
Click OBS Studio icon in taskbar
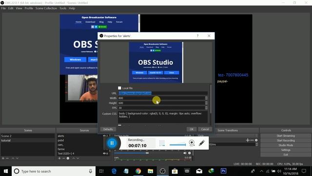pos(162,171)
